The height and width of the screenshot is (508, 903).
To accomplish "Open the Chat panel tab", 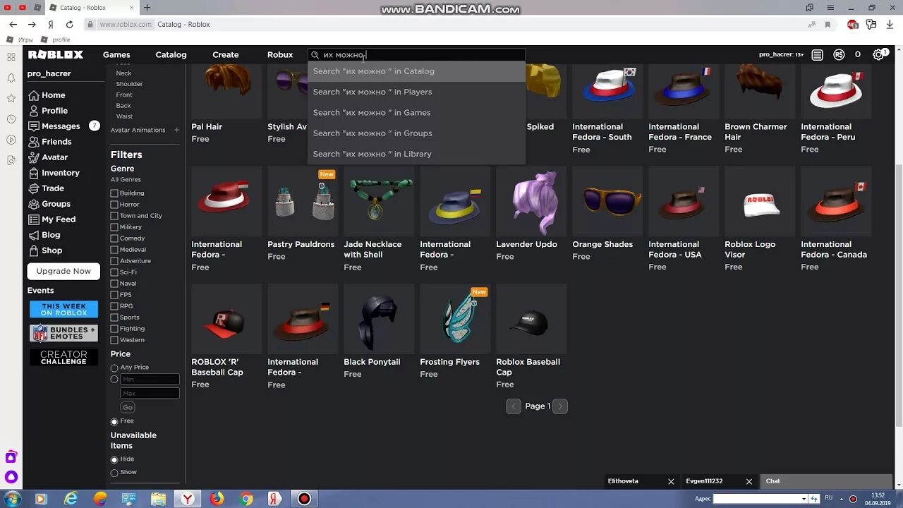I will [x=825, y=481].
